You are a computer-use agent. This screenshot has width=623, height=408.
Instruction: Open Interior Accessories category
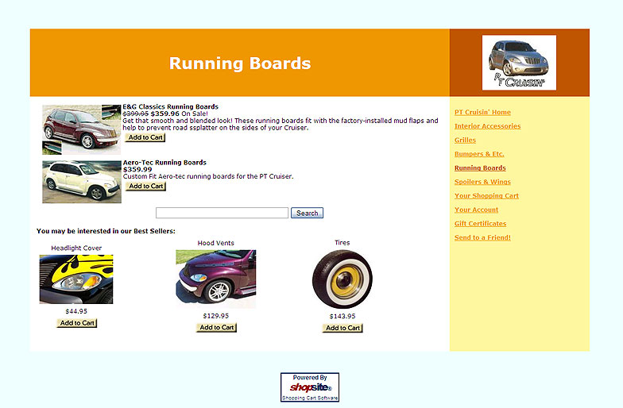point(487,126)
